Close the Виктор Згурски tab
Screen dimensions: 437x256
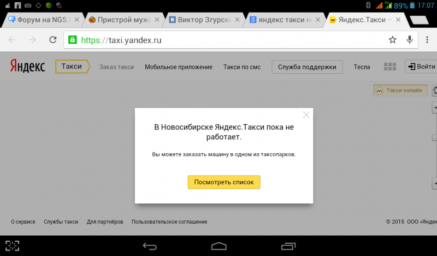tap(237, 20)
